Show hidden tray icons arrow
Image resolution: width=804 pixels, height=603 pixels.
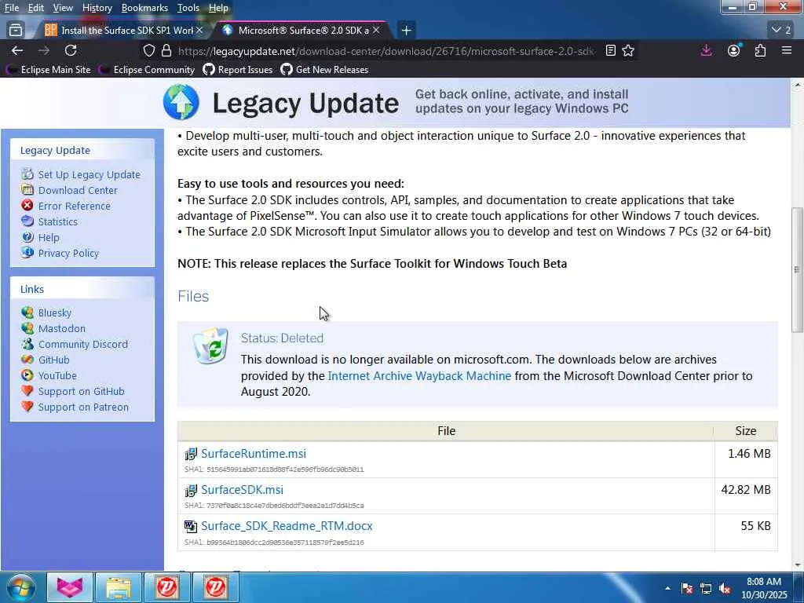tap(667, 588)
